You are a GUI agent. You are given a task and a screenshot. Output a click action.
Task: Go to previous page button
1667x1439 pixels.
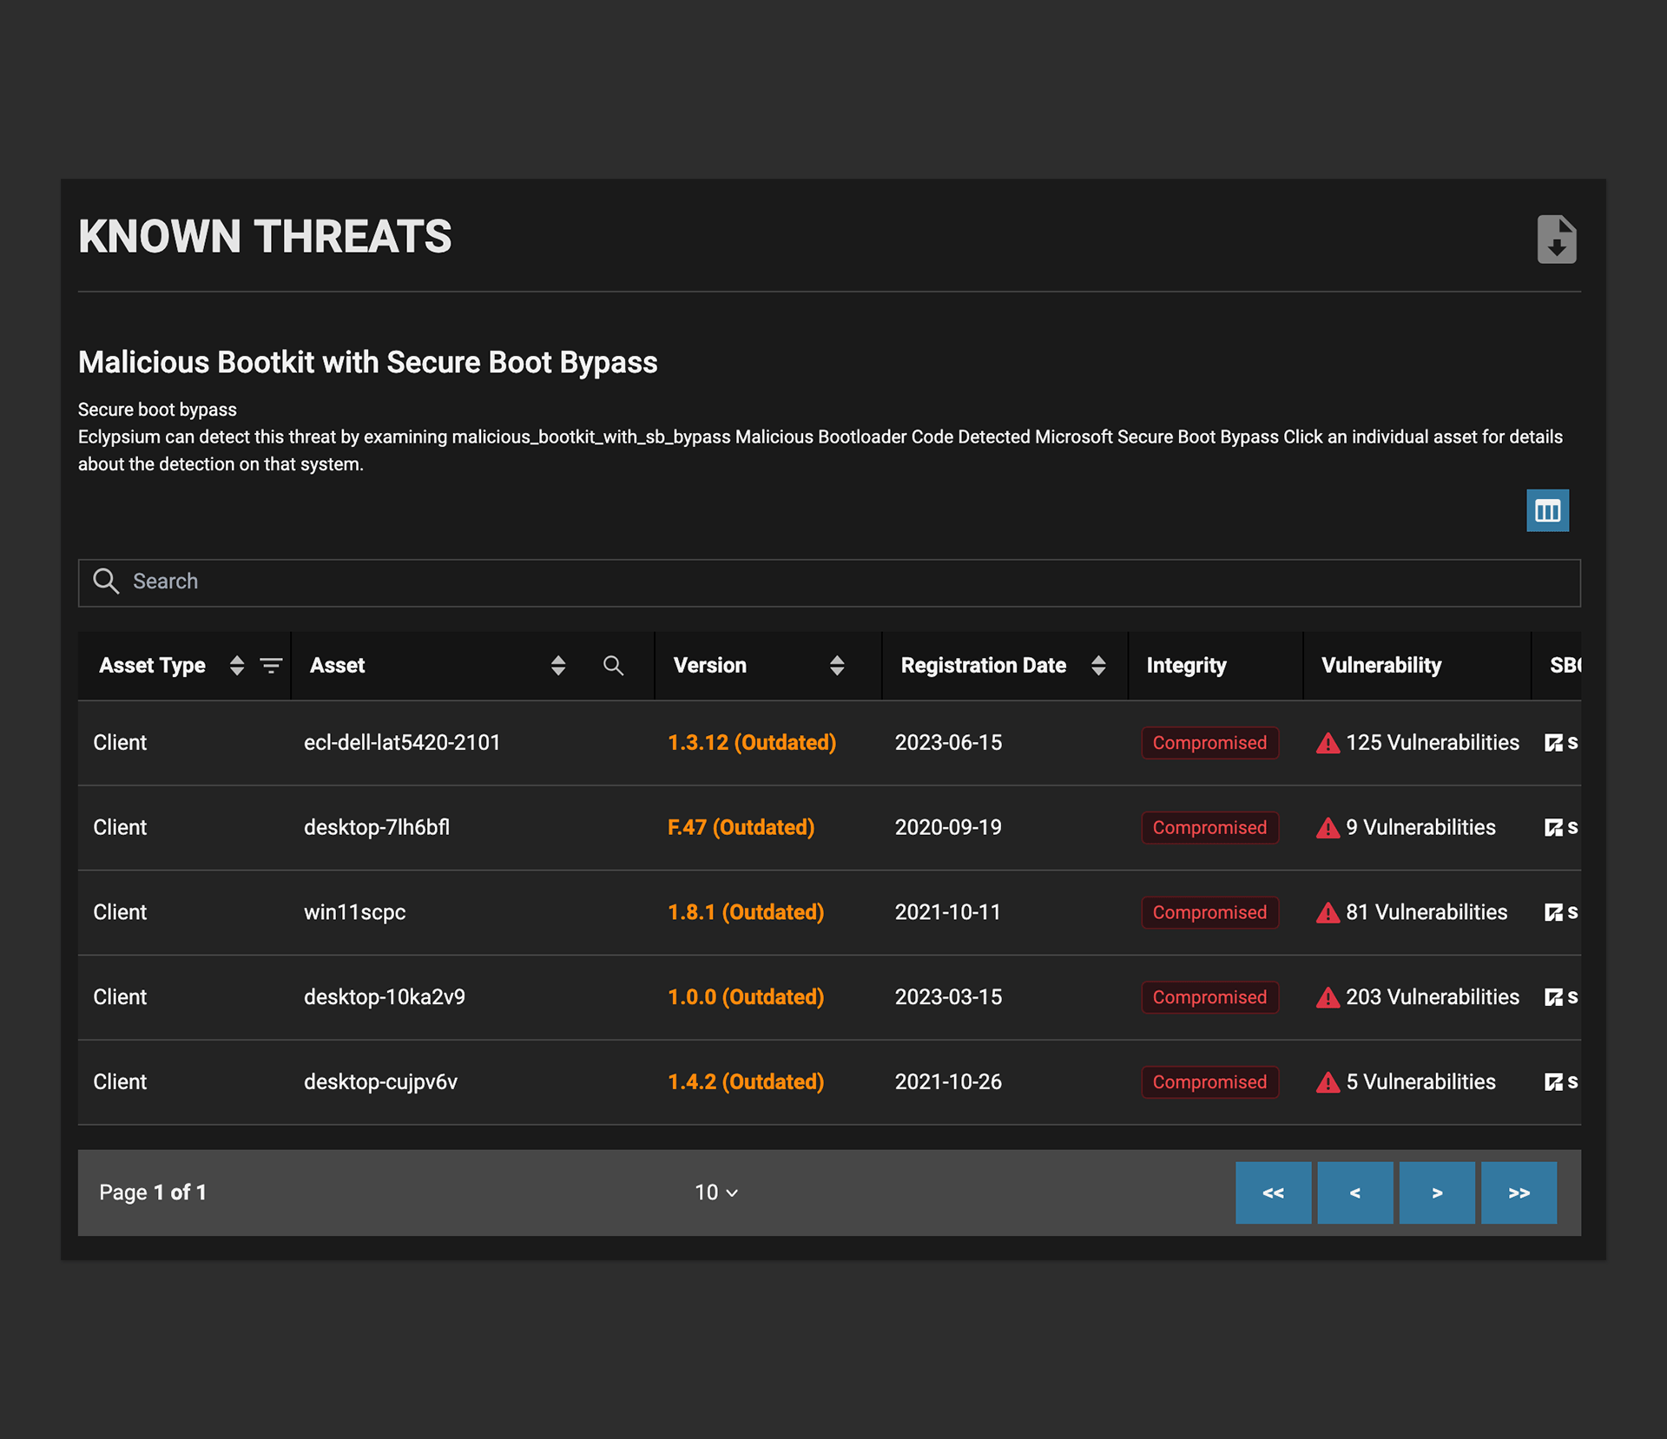click(1354, 1193)
